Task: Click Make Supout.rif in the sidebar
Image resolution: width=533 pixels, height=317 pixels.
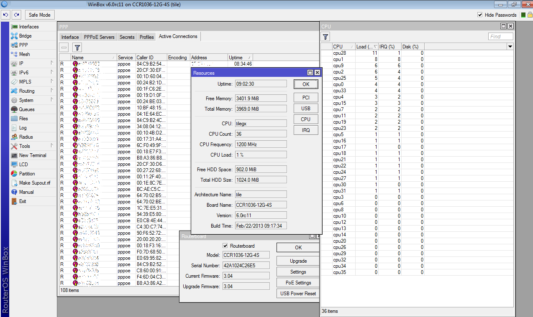Action: [x=34, y=183]
